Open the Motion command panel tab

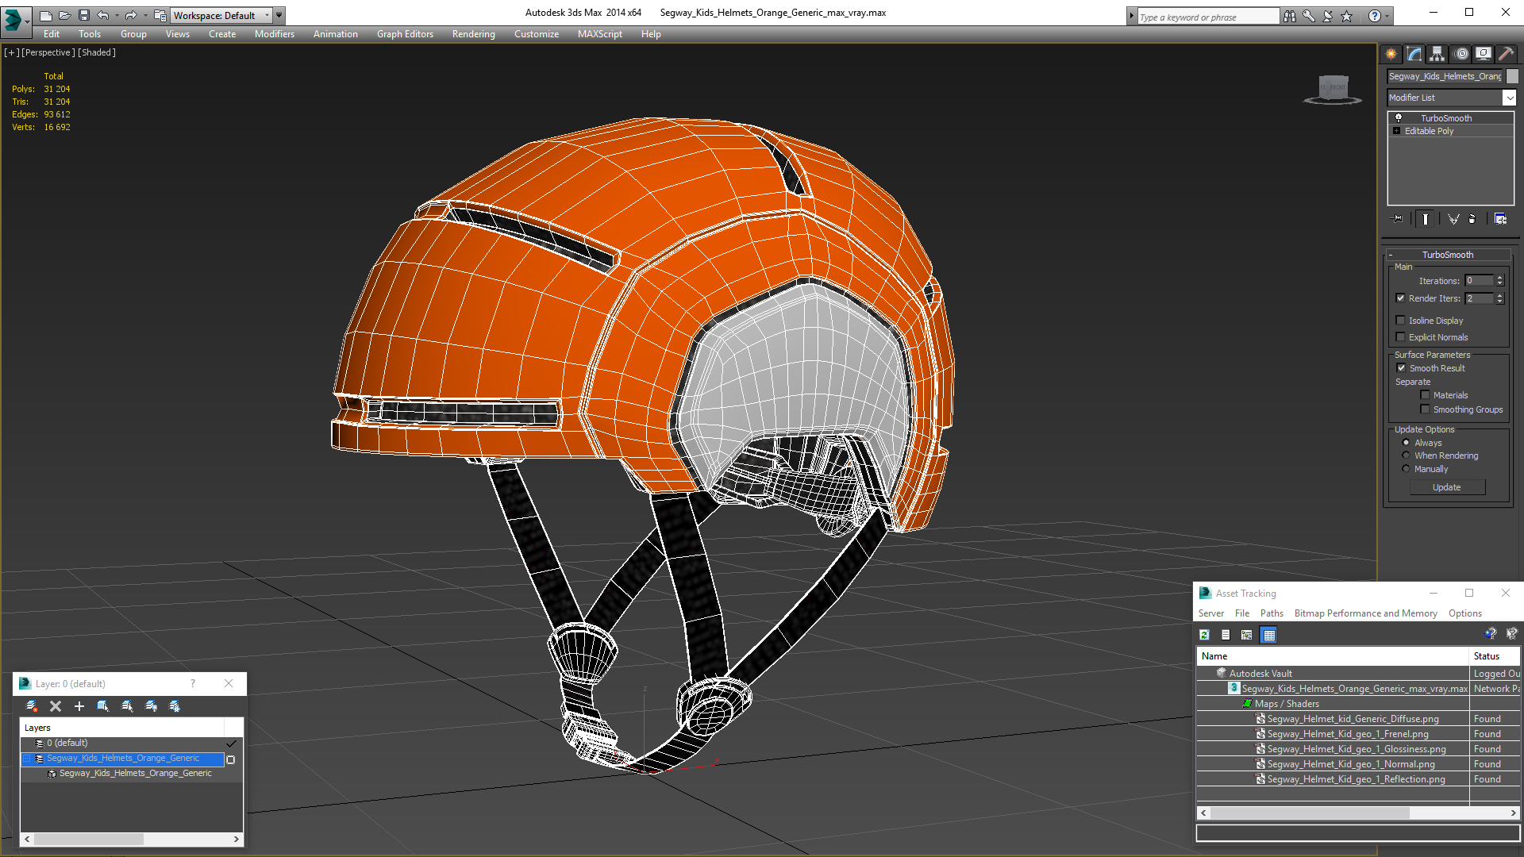[1461, 54]
